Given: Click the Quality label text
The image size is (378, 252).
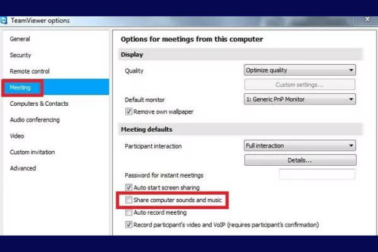Looking at the screenshot, I should click(x=134, y=71).
